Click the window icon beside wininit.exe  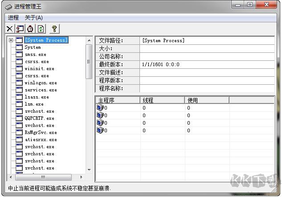(x=19, y=68)
